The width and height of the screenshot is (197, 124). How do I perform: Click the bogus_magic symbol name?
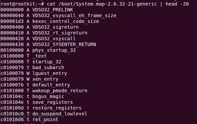[48, 96]
